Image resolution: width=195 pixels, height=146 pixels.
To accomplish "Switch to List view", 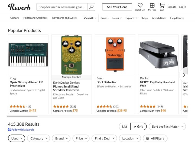I will 125,126.
